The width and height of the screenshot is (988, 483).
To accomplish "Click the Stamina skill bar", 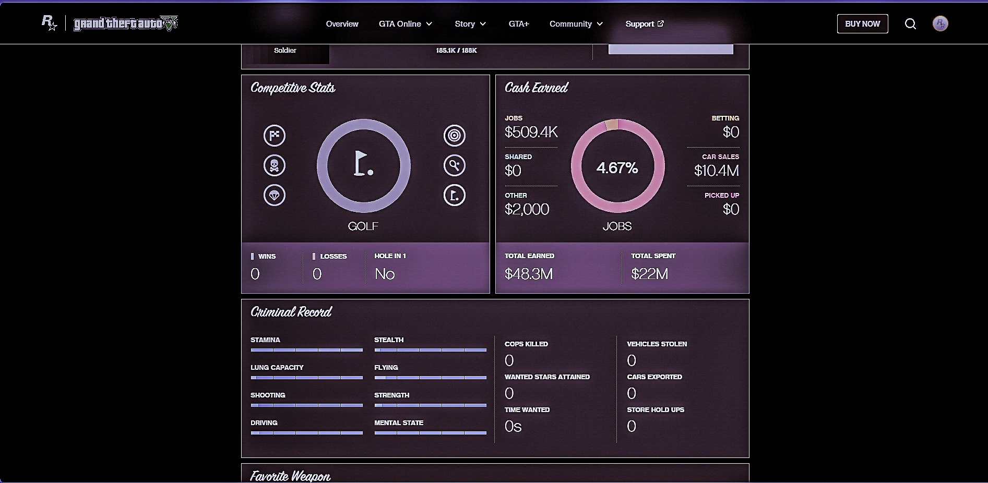I will 306,349.
